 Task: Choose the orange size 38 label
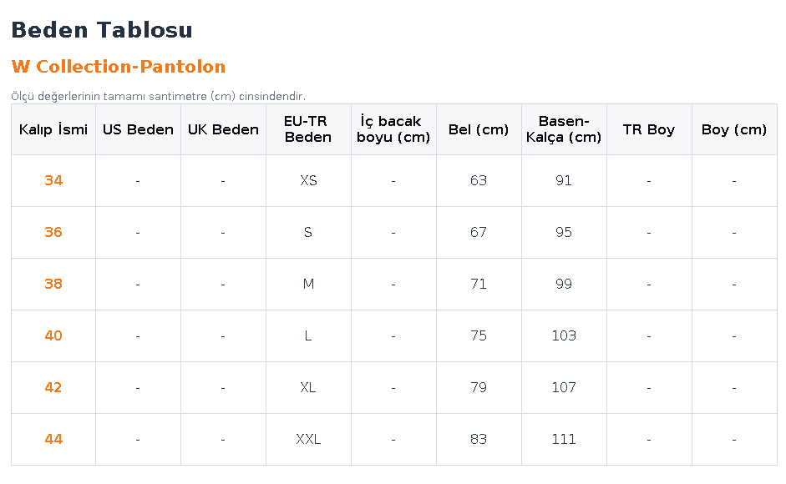[53, 284]
